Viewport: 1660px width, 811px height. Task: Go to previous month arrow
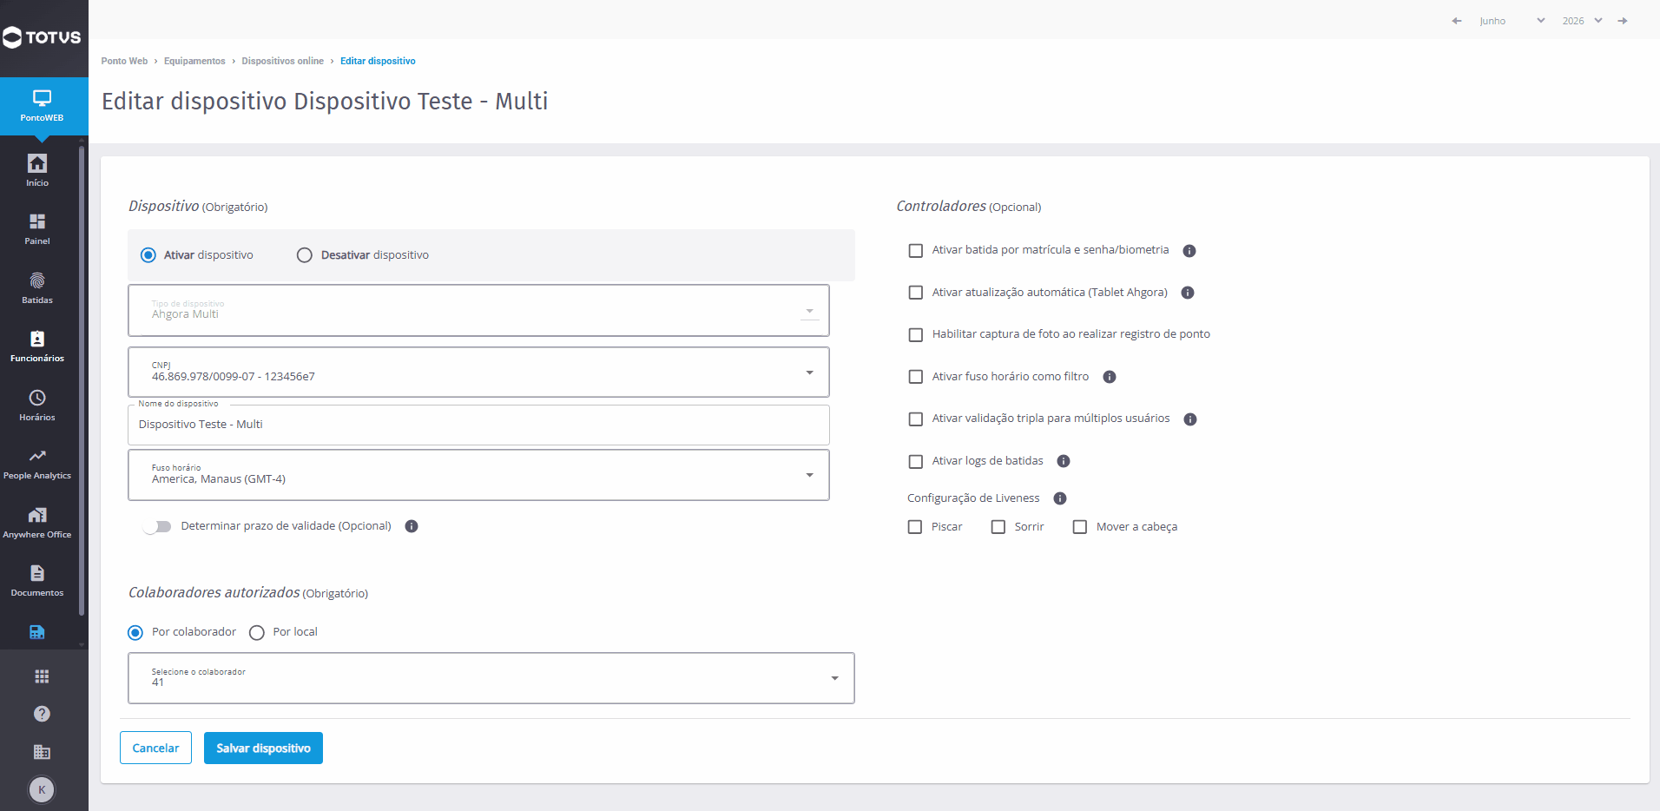coord(1457,21)
